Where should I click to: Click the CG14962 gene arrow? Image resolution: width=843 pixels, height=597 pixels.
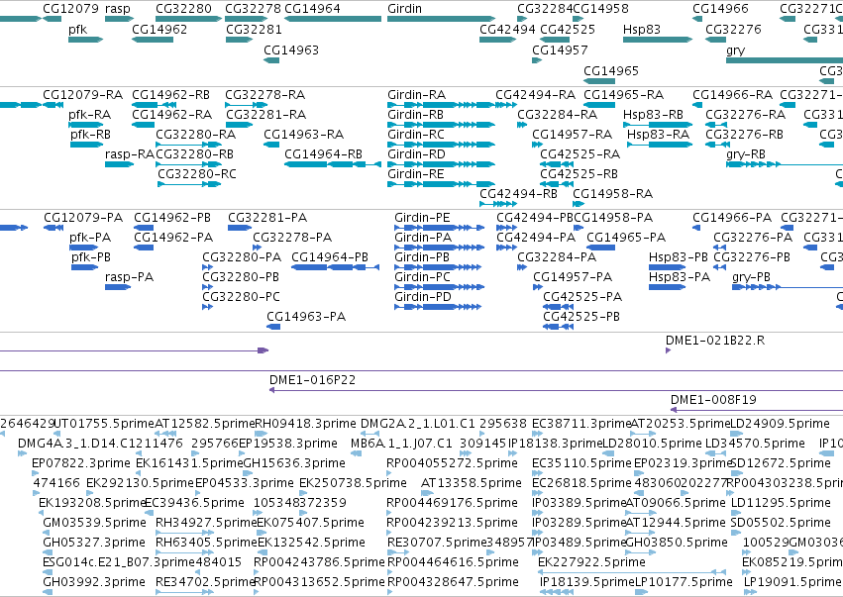[153, 40]
